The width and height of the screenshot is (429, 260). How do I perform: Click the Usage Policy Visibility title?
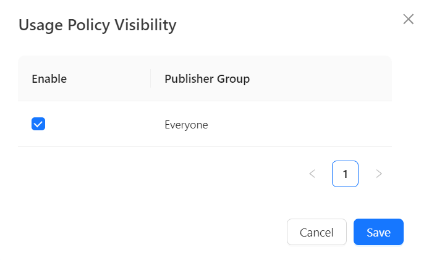[98, 25]
